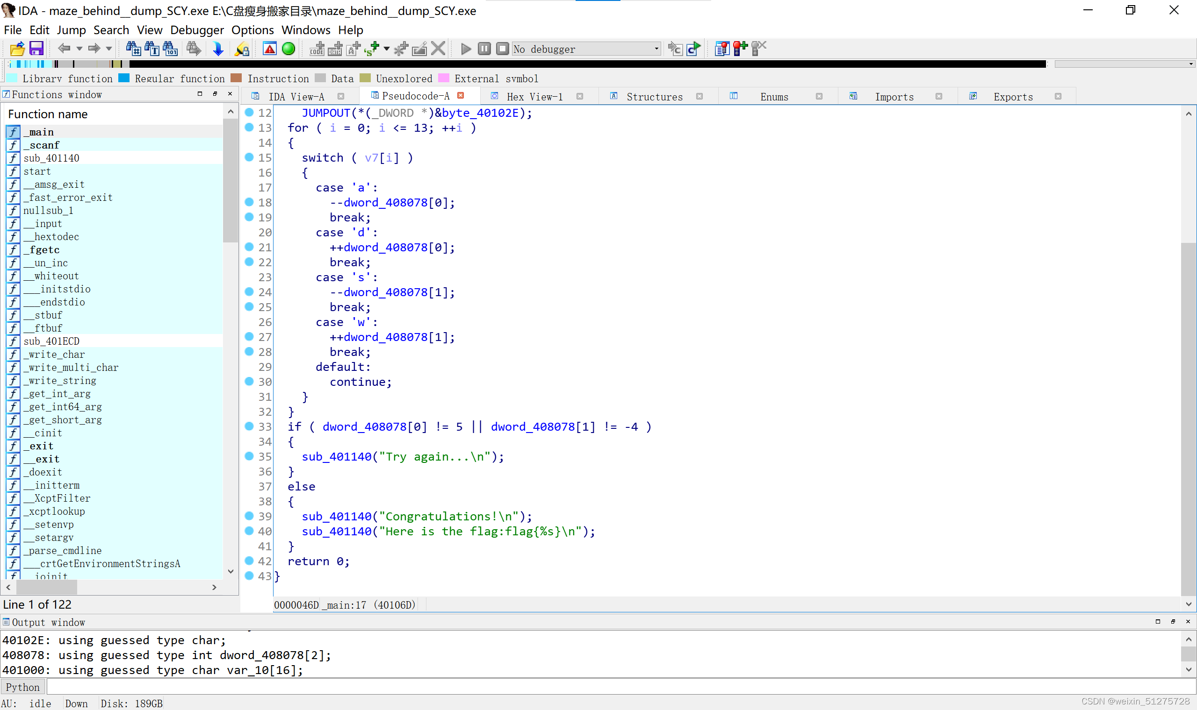Screen dimensions: 1197x710
Task: Open dropdown arrow next to green plus icon
Action: (386, 49)
